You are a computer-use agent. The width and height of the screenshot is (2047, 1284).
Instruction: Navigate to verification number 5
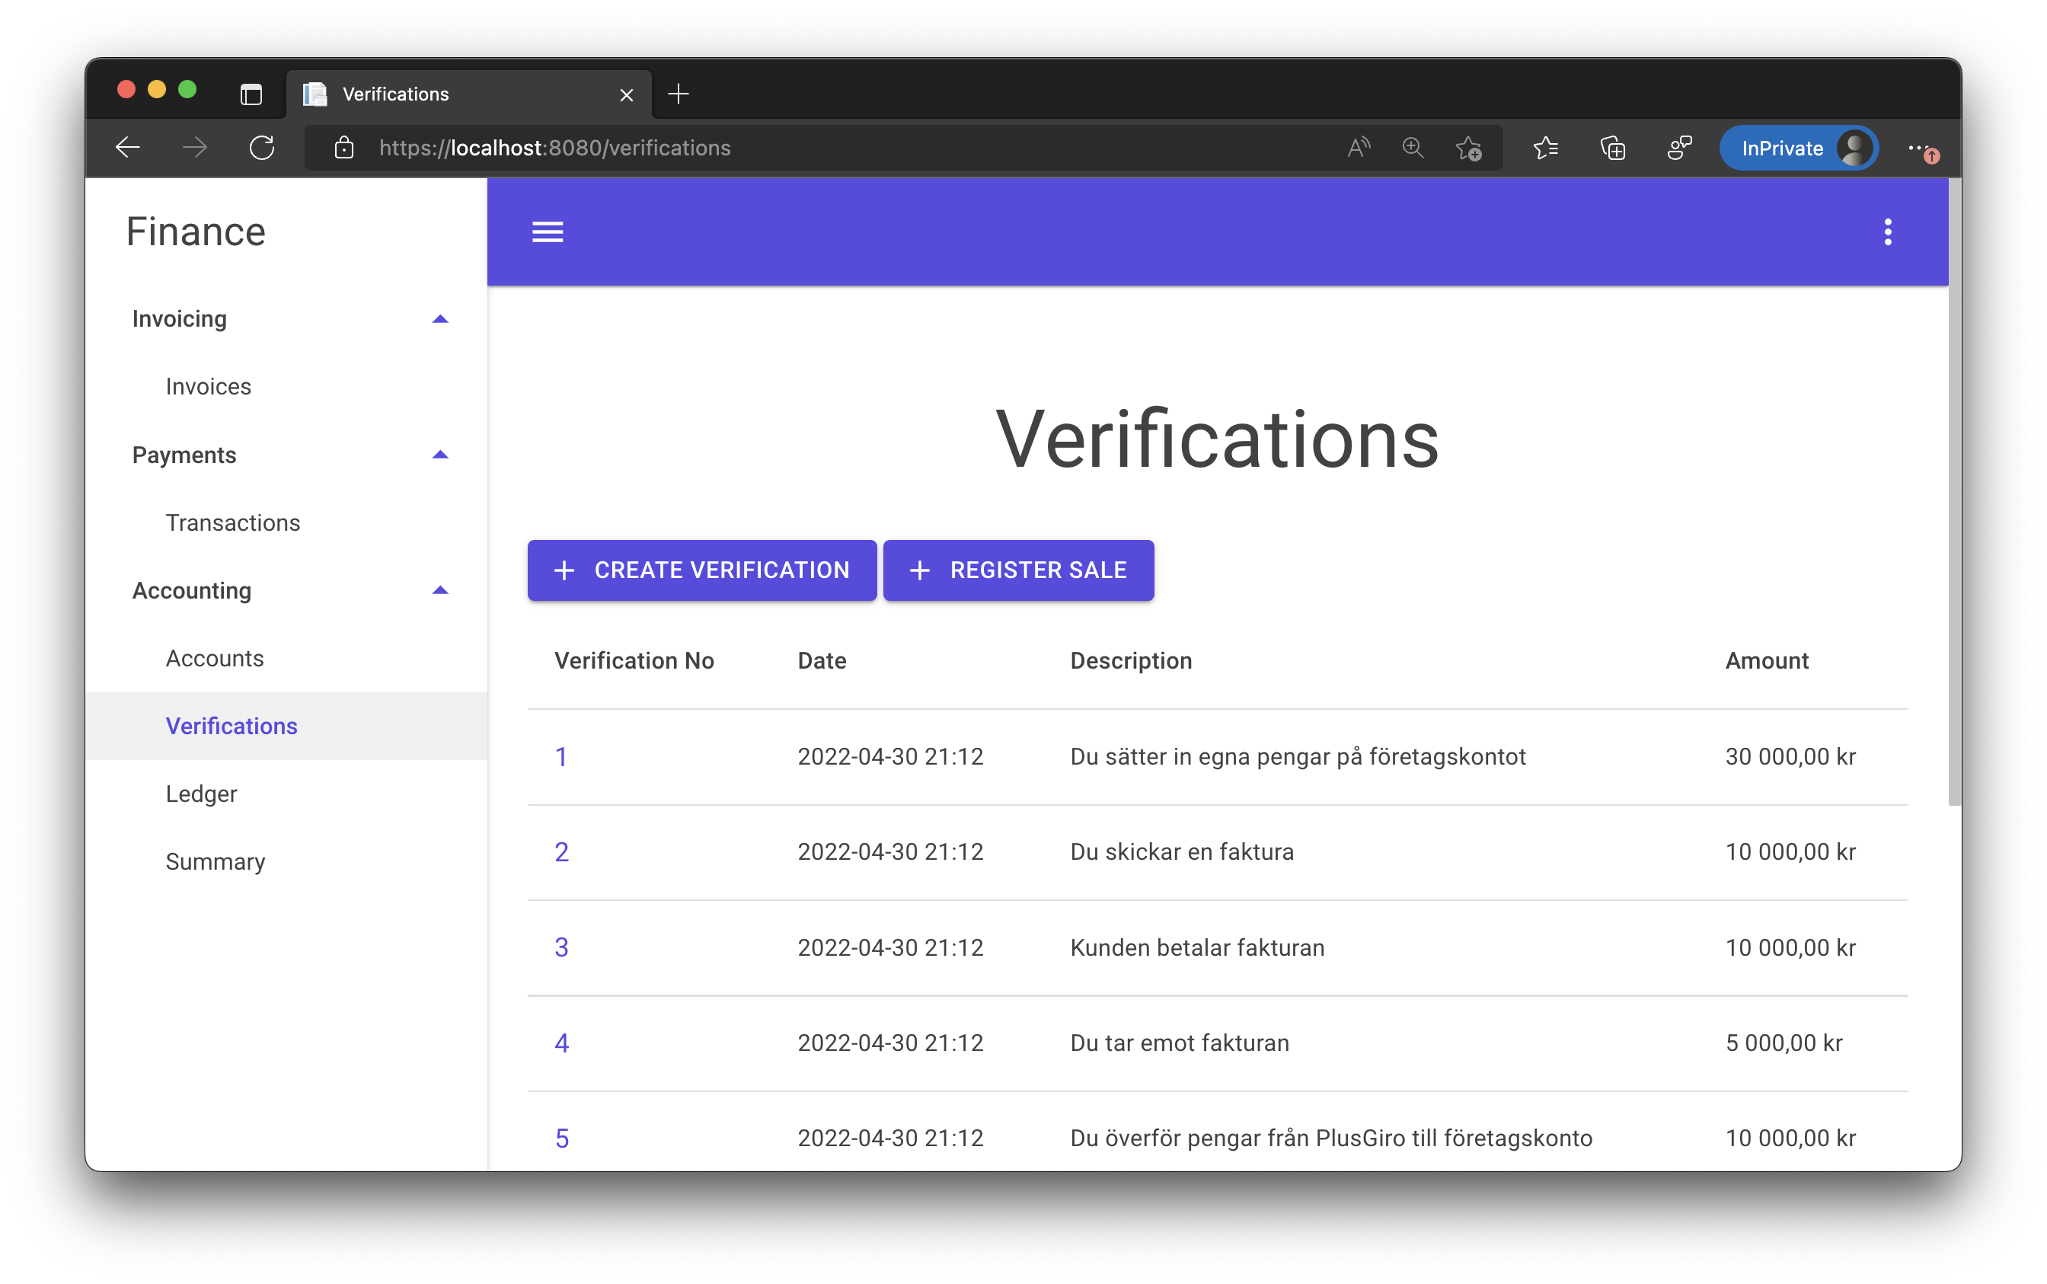tap(562, 1138)
